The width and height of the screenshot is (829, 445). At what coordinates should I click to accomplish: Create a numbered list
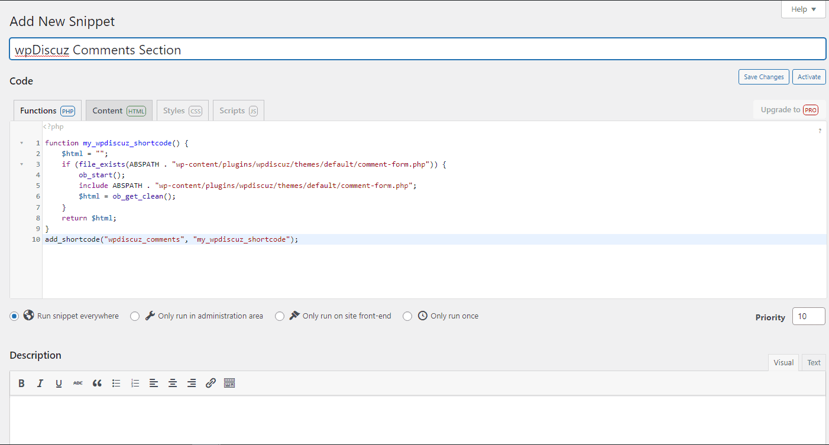click(x=135, y=384)
